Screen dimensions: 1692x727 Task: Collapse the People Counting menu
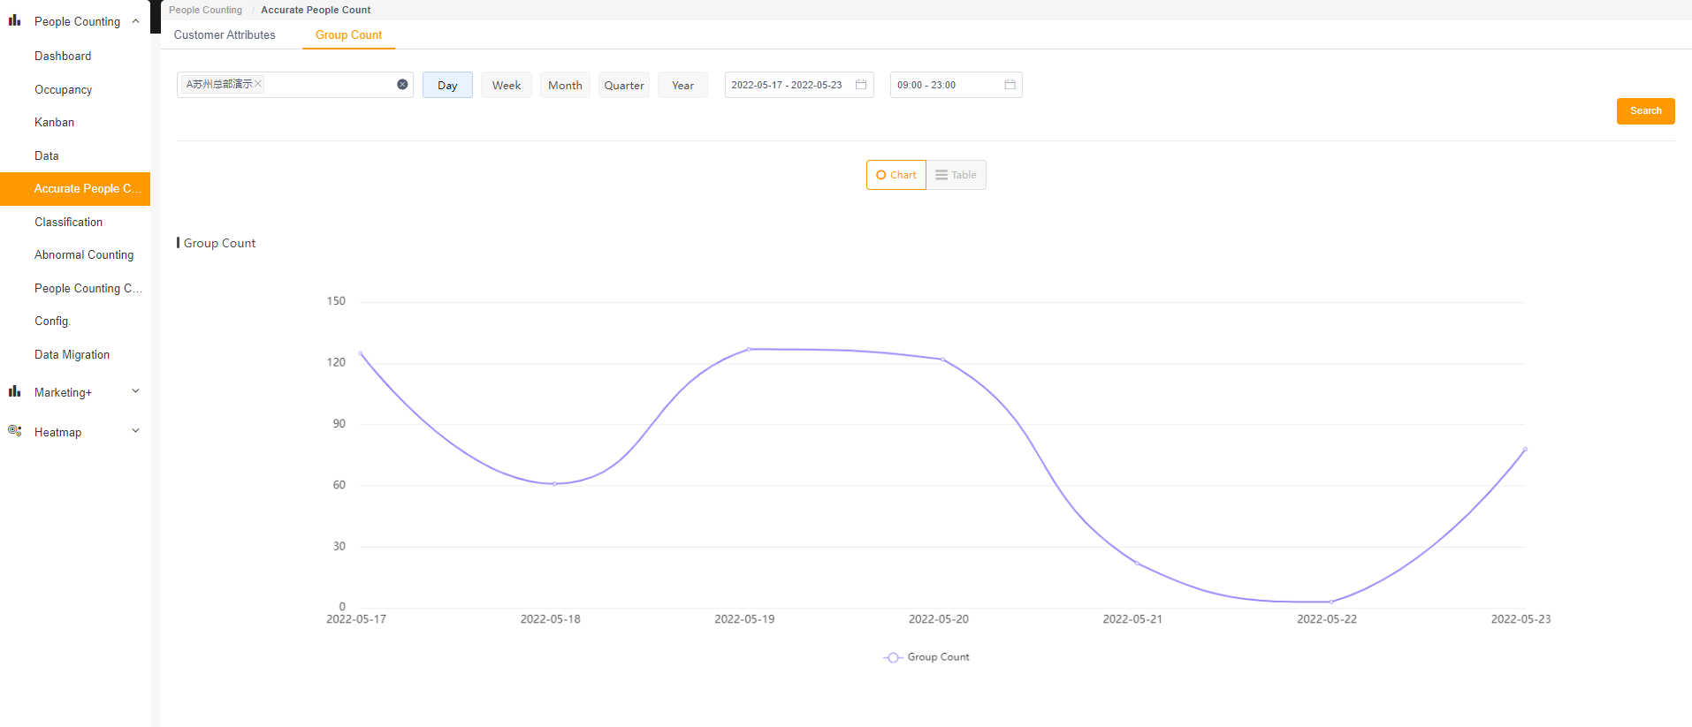click(x=135, y=21)
